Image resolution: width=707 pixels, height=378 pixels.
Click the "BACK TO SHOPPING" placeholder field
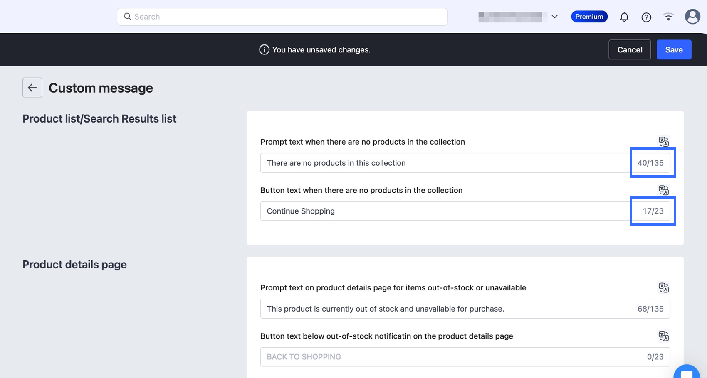pyautogui.click(x=445, y=357)
